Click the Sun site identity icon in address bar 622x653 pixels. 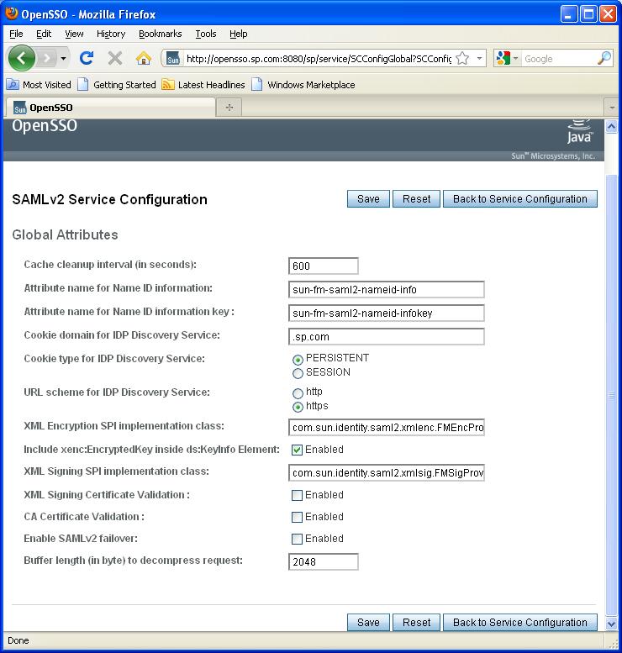(x=173, y=59)
